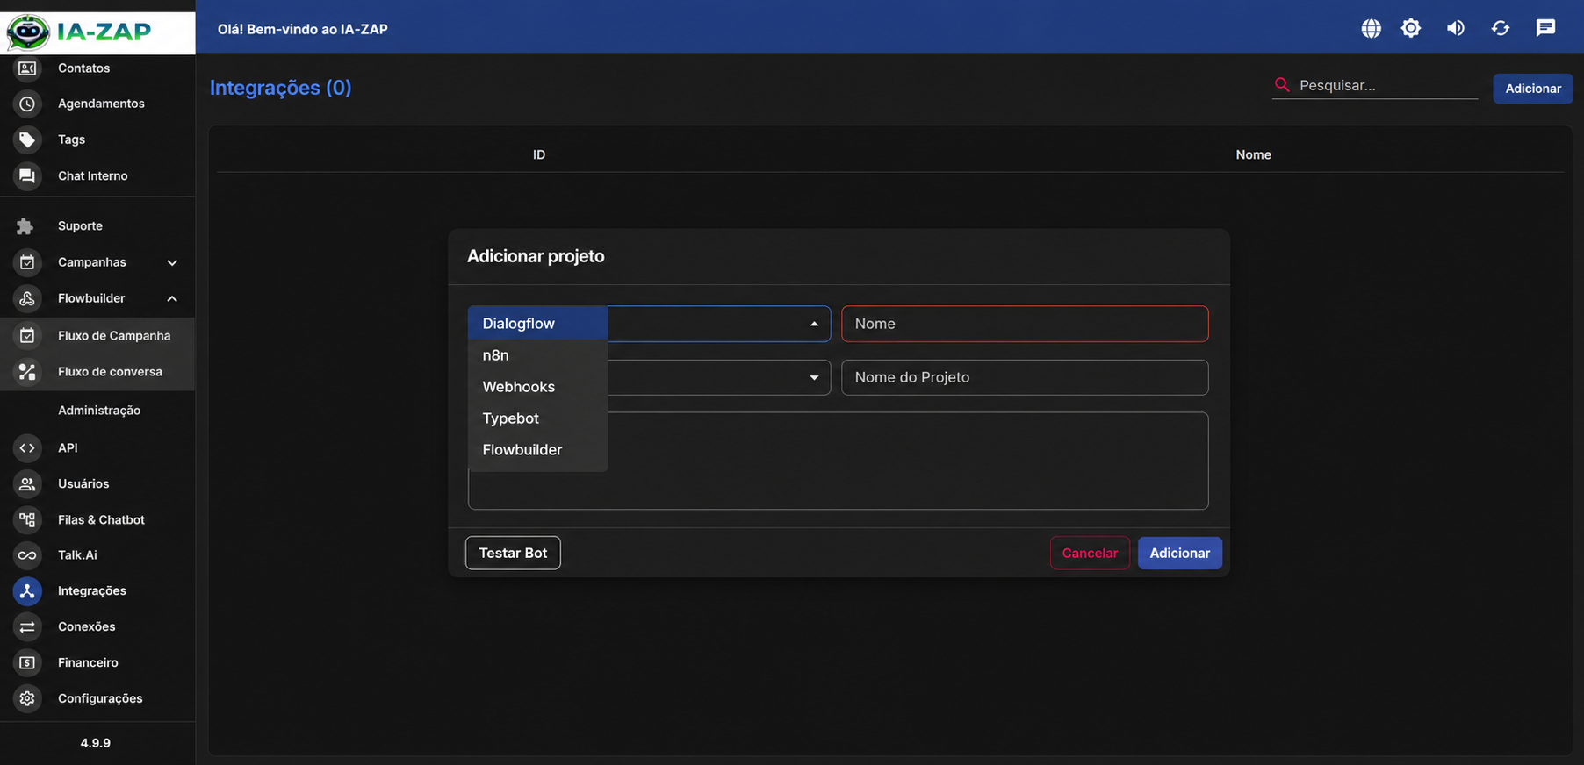The image size is (1584, 765).
Task: Choose Webhooks in the dropdown list
Action: point(537,387)
